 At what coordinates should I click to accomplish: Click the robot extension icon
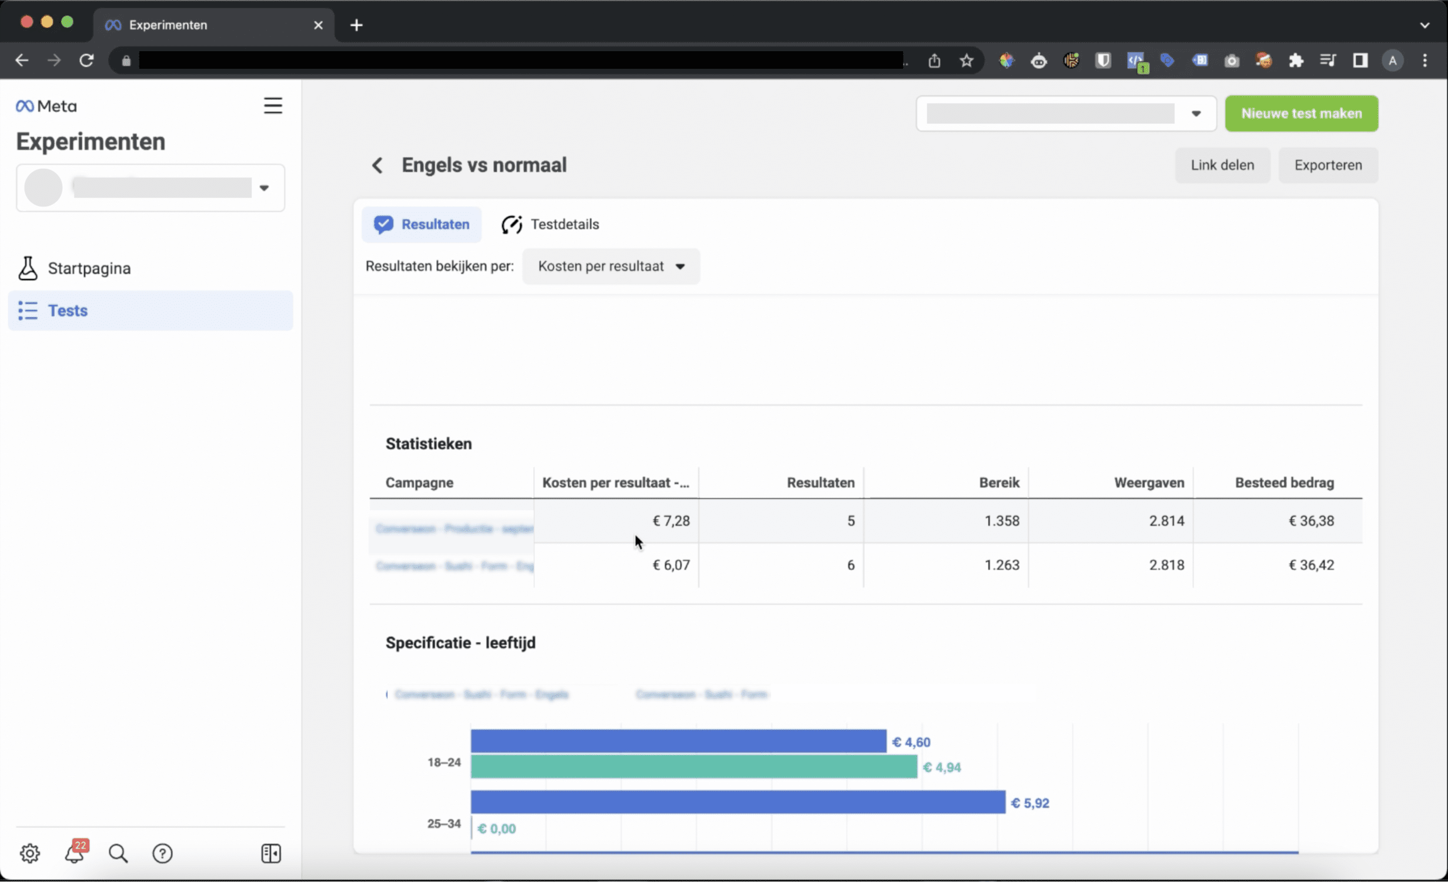tap(1039, 61)
